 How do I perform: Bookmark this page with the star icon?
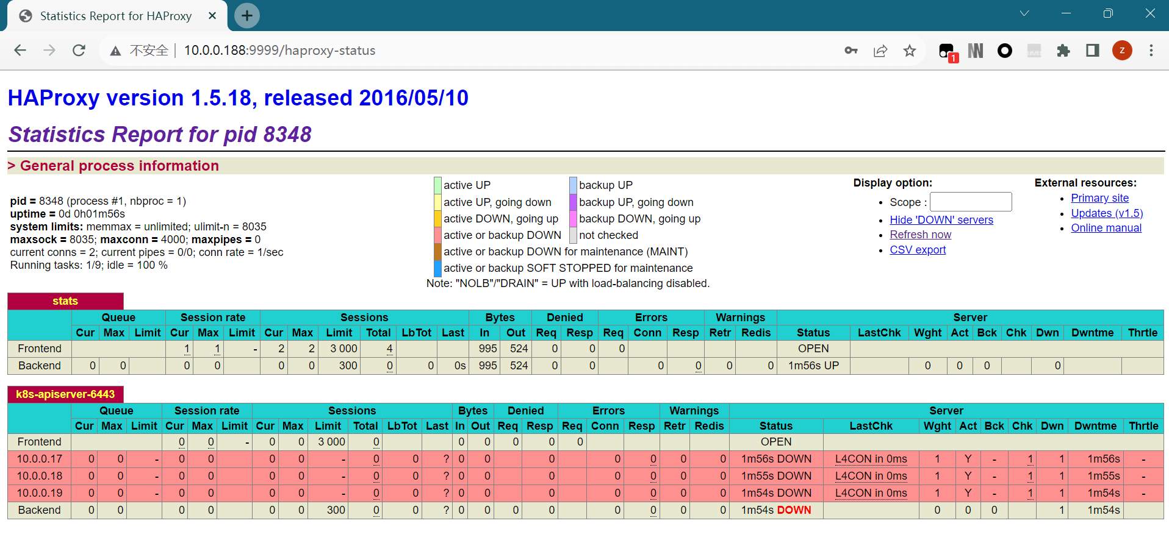(x=910, y=51)
